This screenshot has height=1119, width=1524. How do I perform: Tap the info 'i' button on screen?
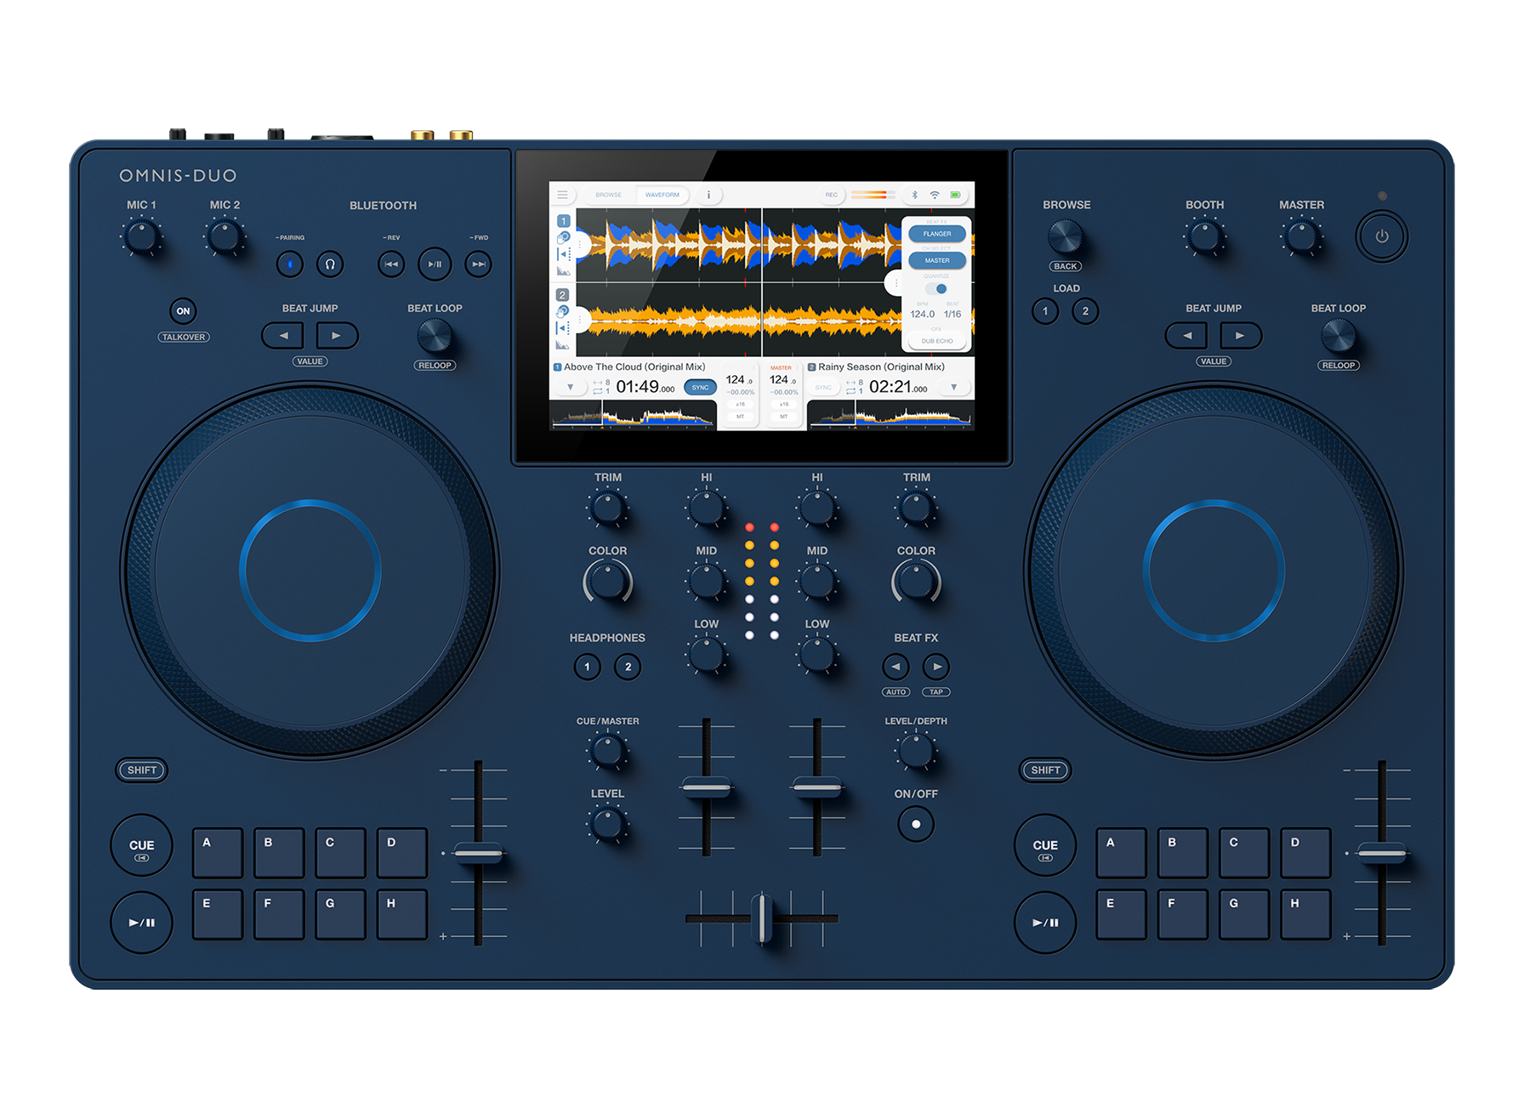point(708,195)
